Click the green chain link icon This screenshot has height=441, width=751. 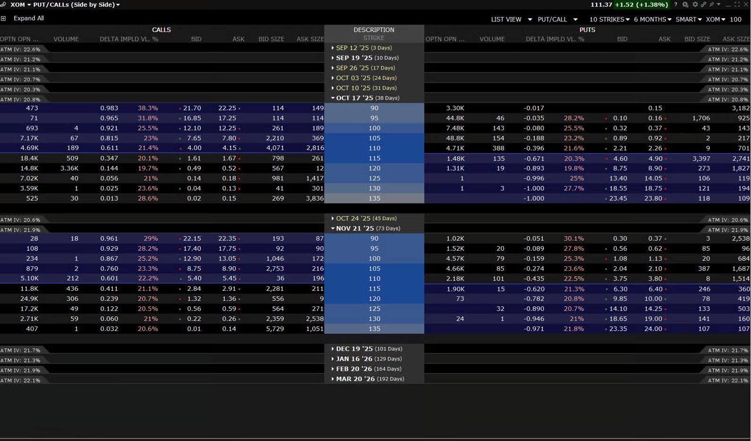(703, 5)
